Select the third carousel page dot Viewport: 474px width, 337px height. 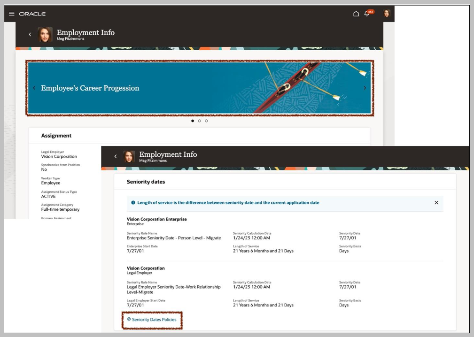click(x=207, y=121)
